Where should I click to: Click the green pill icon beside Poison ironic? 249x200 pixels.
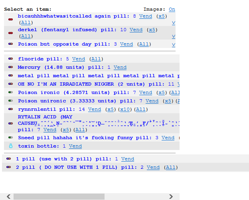click(11, 92)
